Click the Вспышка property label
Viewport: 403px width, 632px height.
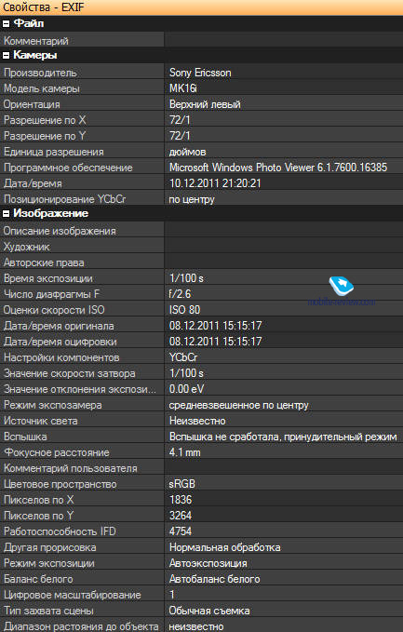click(x=25, y=437)
